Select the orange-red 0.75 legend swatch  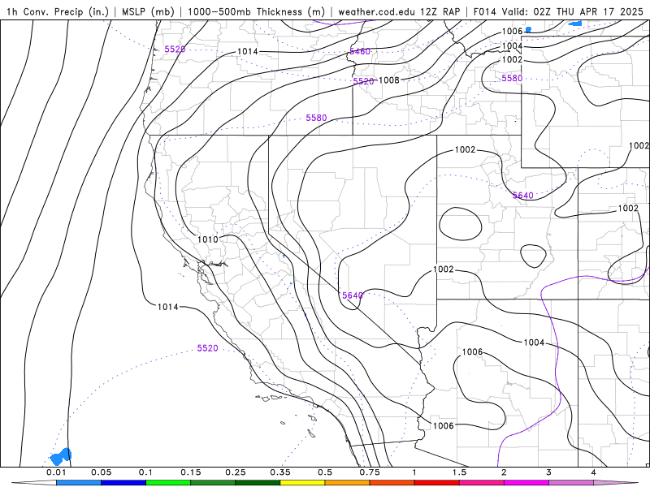(x=392, y=483)
